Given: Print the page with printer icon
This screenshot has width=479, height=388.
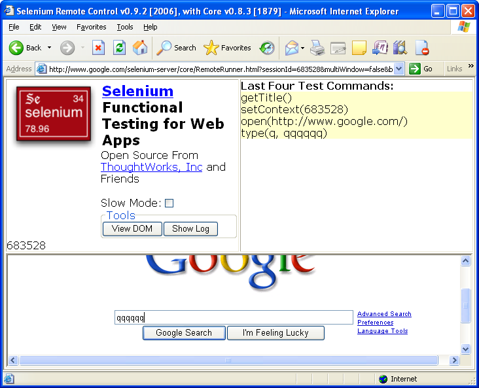Looking at the screenshot, I should [317, 48].
